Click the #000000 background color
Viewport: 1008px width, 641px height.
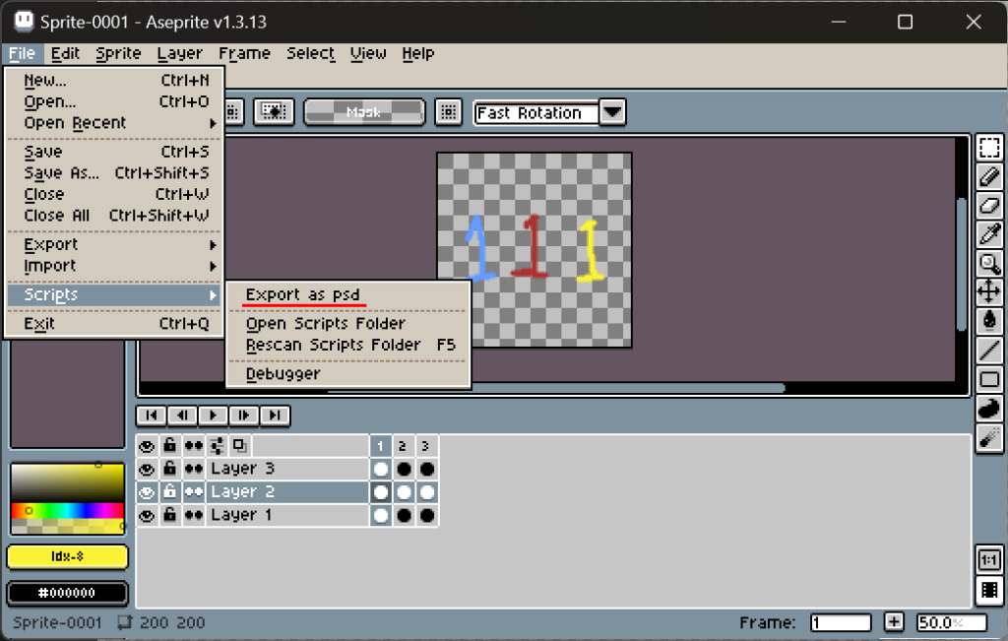click(x=68, y=593)
